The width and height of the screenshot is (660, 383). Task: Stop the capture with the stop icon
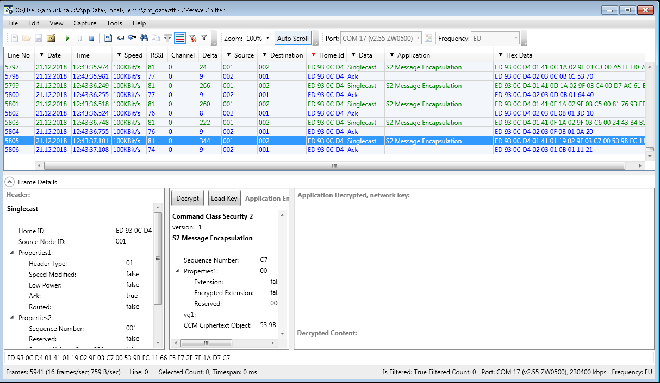91,37
